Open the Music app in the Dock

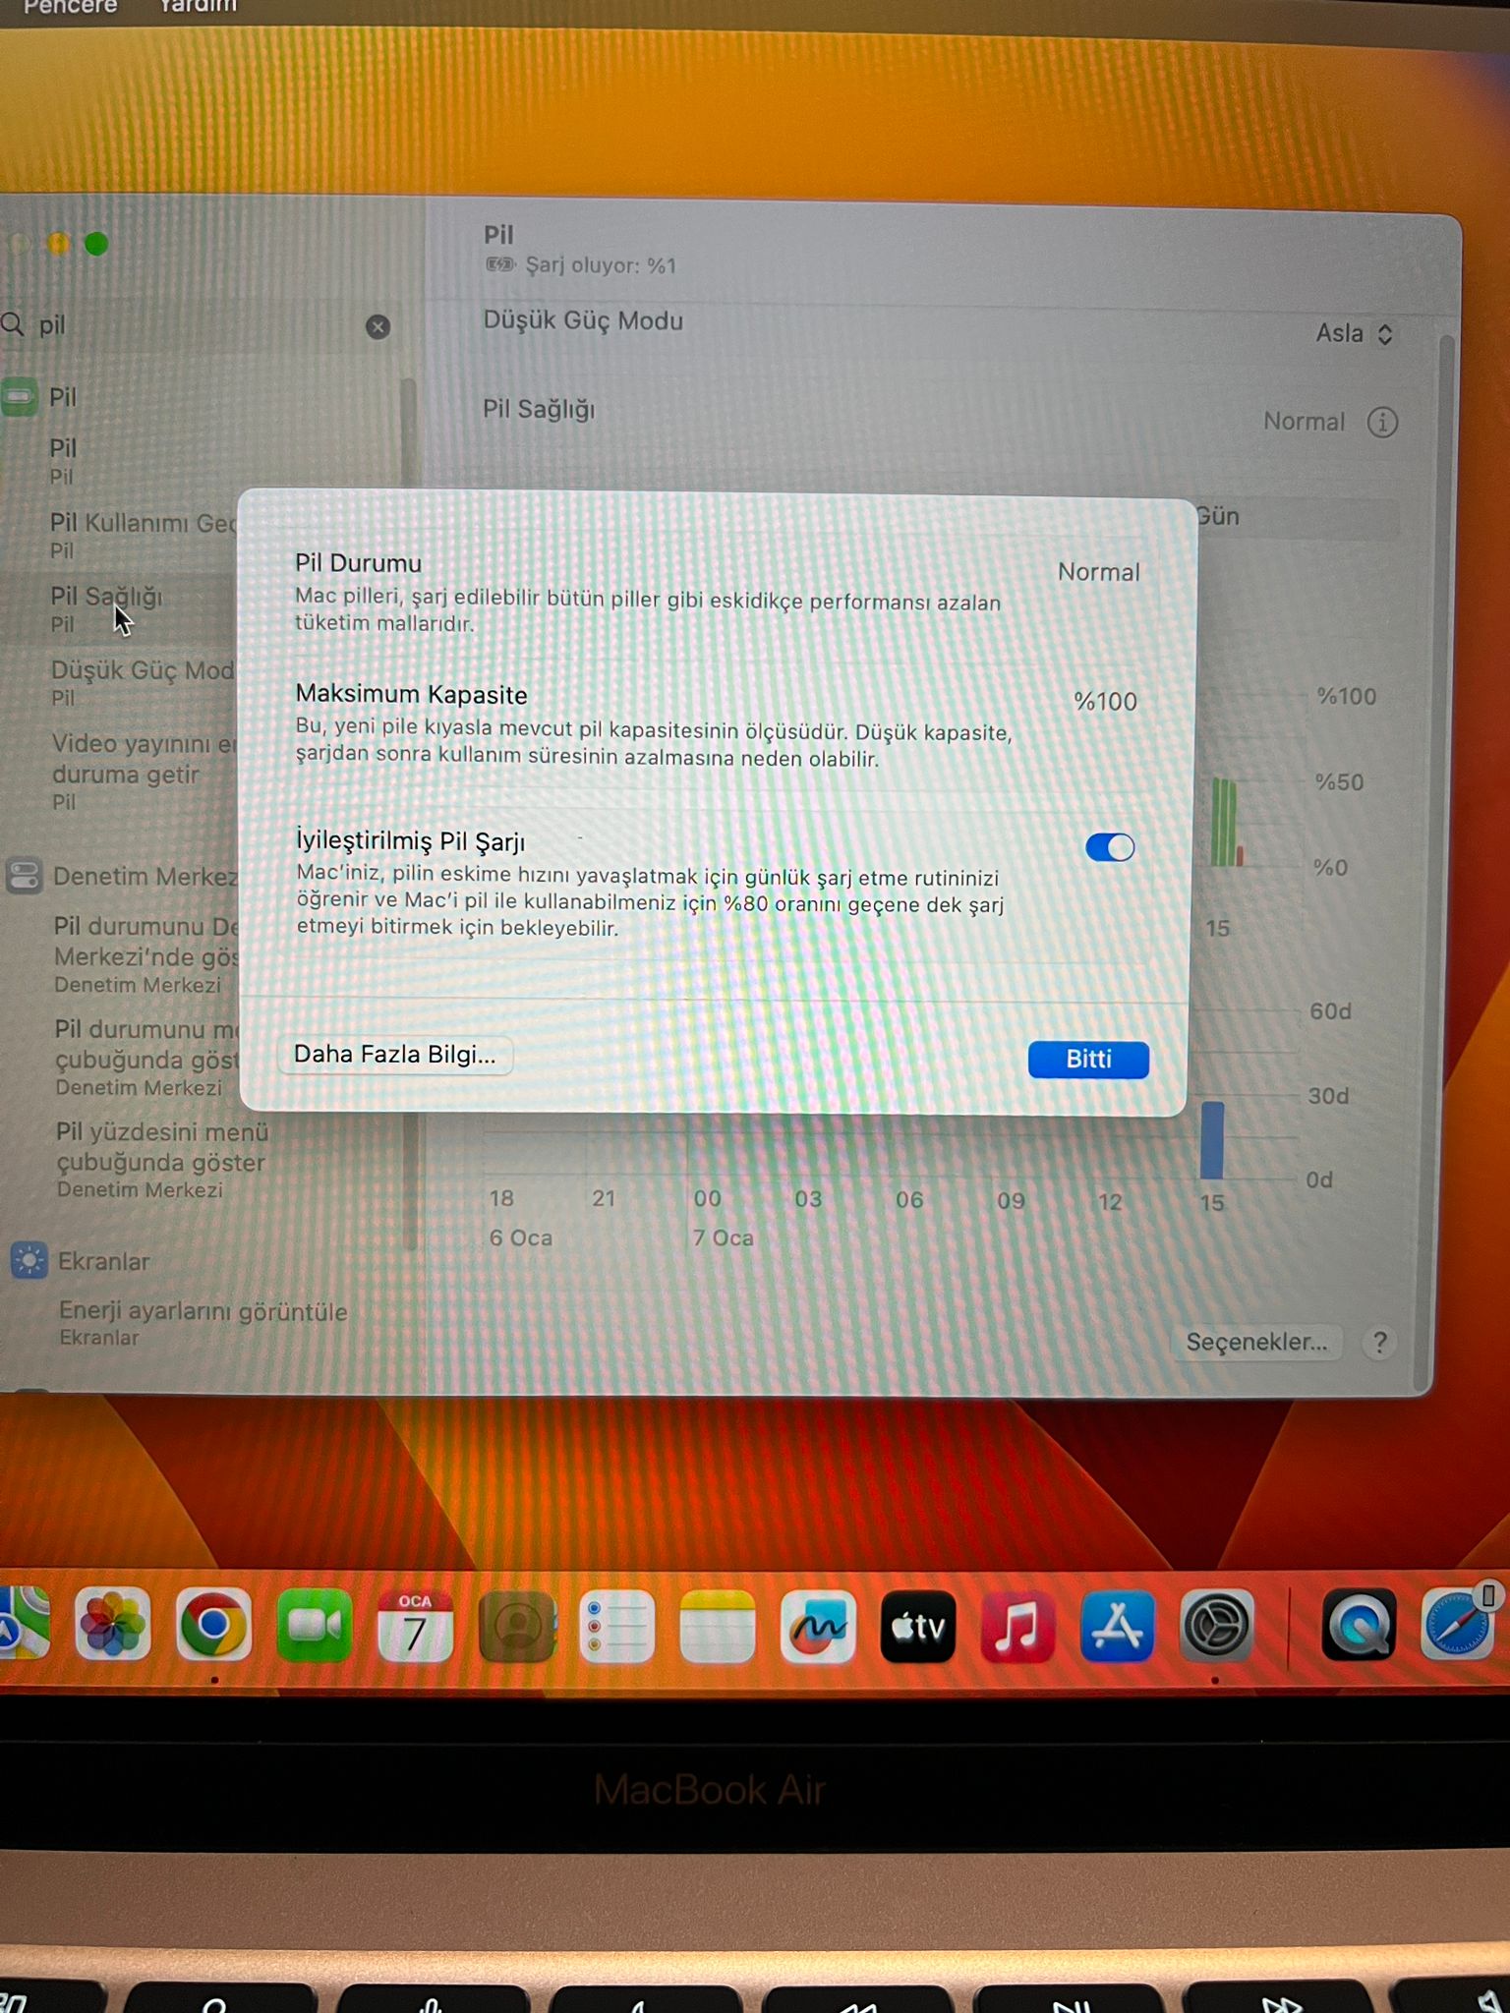coord(1017,1627)
